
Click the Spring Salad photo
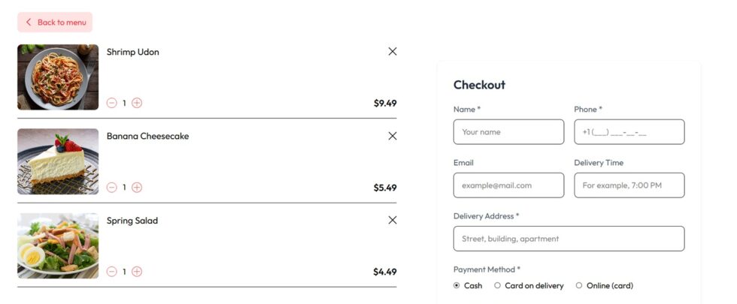click(x=58, y=246)
